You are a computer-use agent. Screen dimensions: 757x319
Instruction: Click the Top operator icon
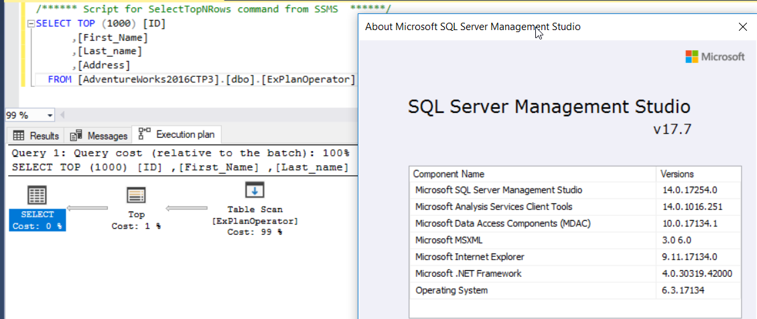tap(137, 195)
